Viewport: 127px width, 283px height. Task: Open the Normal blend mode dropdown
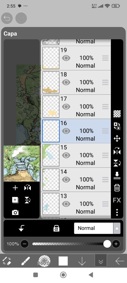pos(93,228)
